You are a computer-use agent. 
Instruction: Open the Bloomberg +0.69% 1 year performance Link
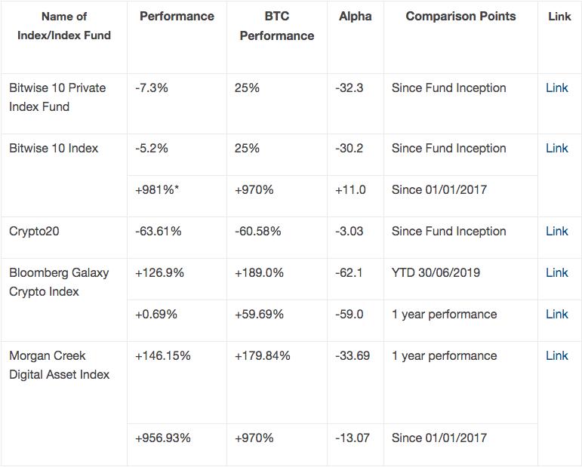(556, 315)
